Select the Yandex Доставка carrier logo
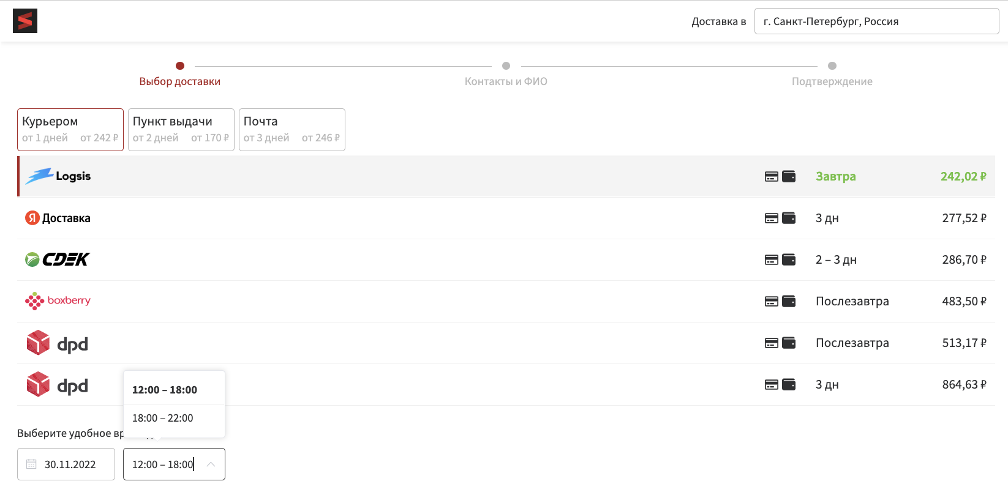The image size is (1008, 492). pyautogui.click(x=58, y=218)
